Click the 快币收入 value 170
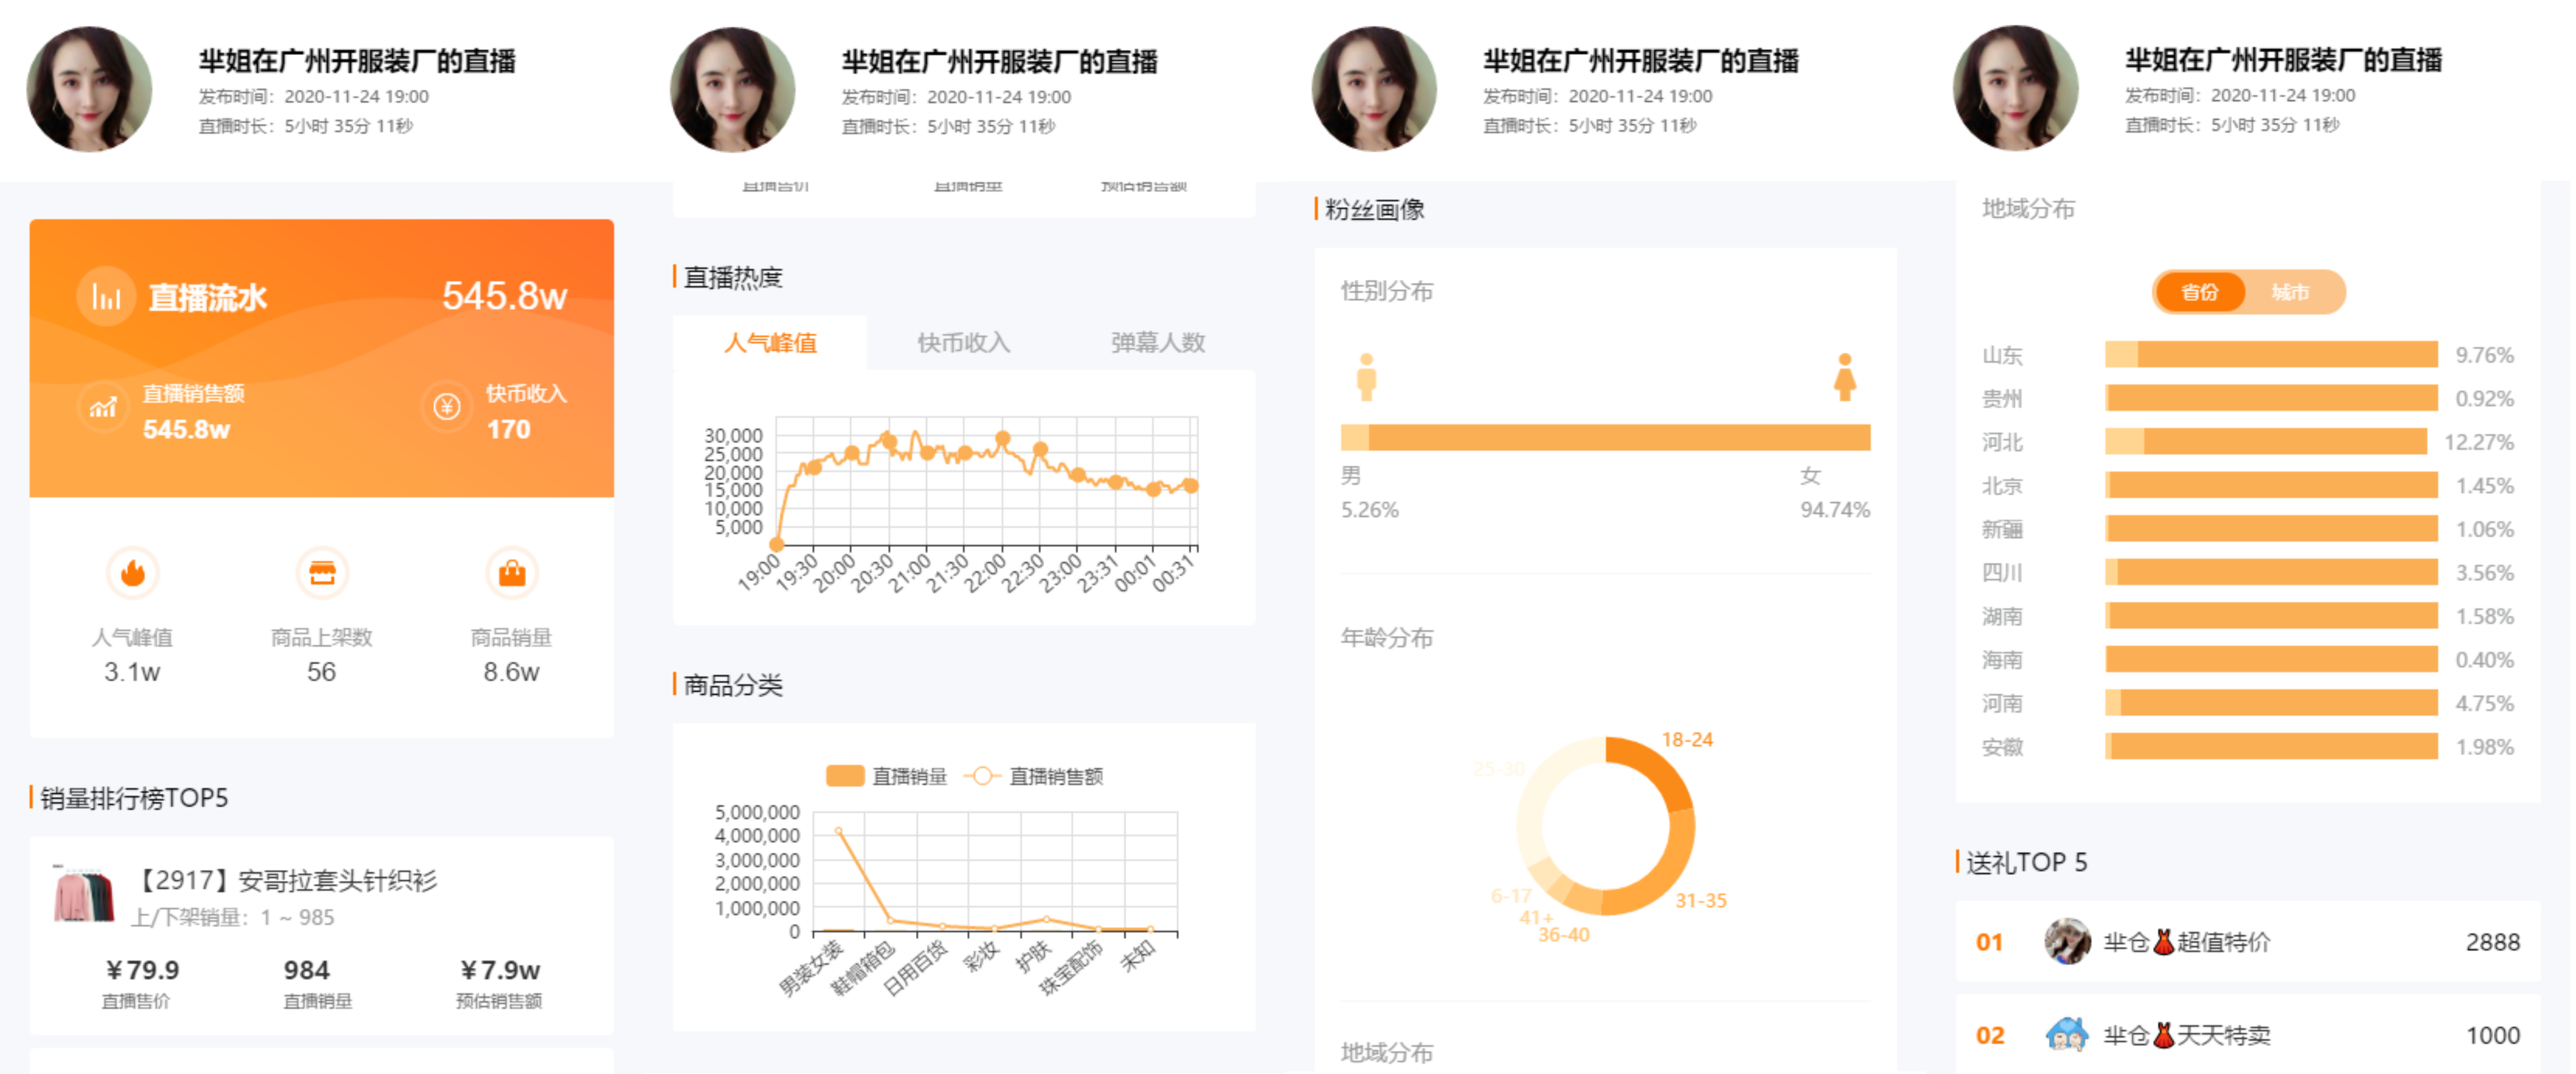Screen dimensions: 2576x1074 508,429
